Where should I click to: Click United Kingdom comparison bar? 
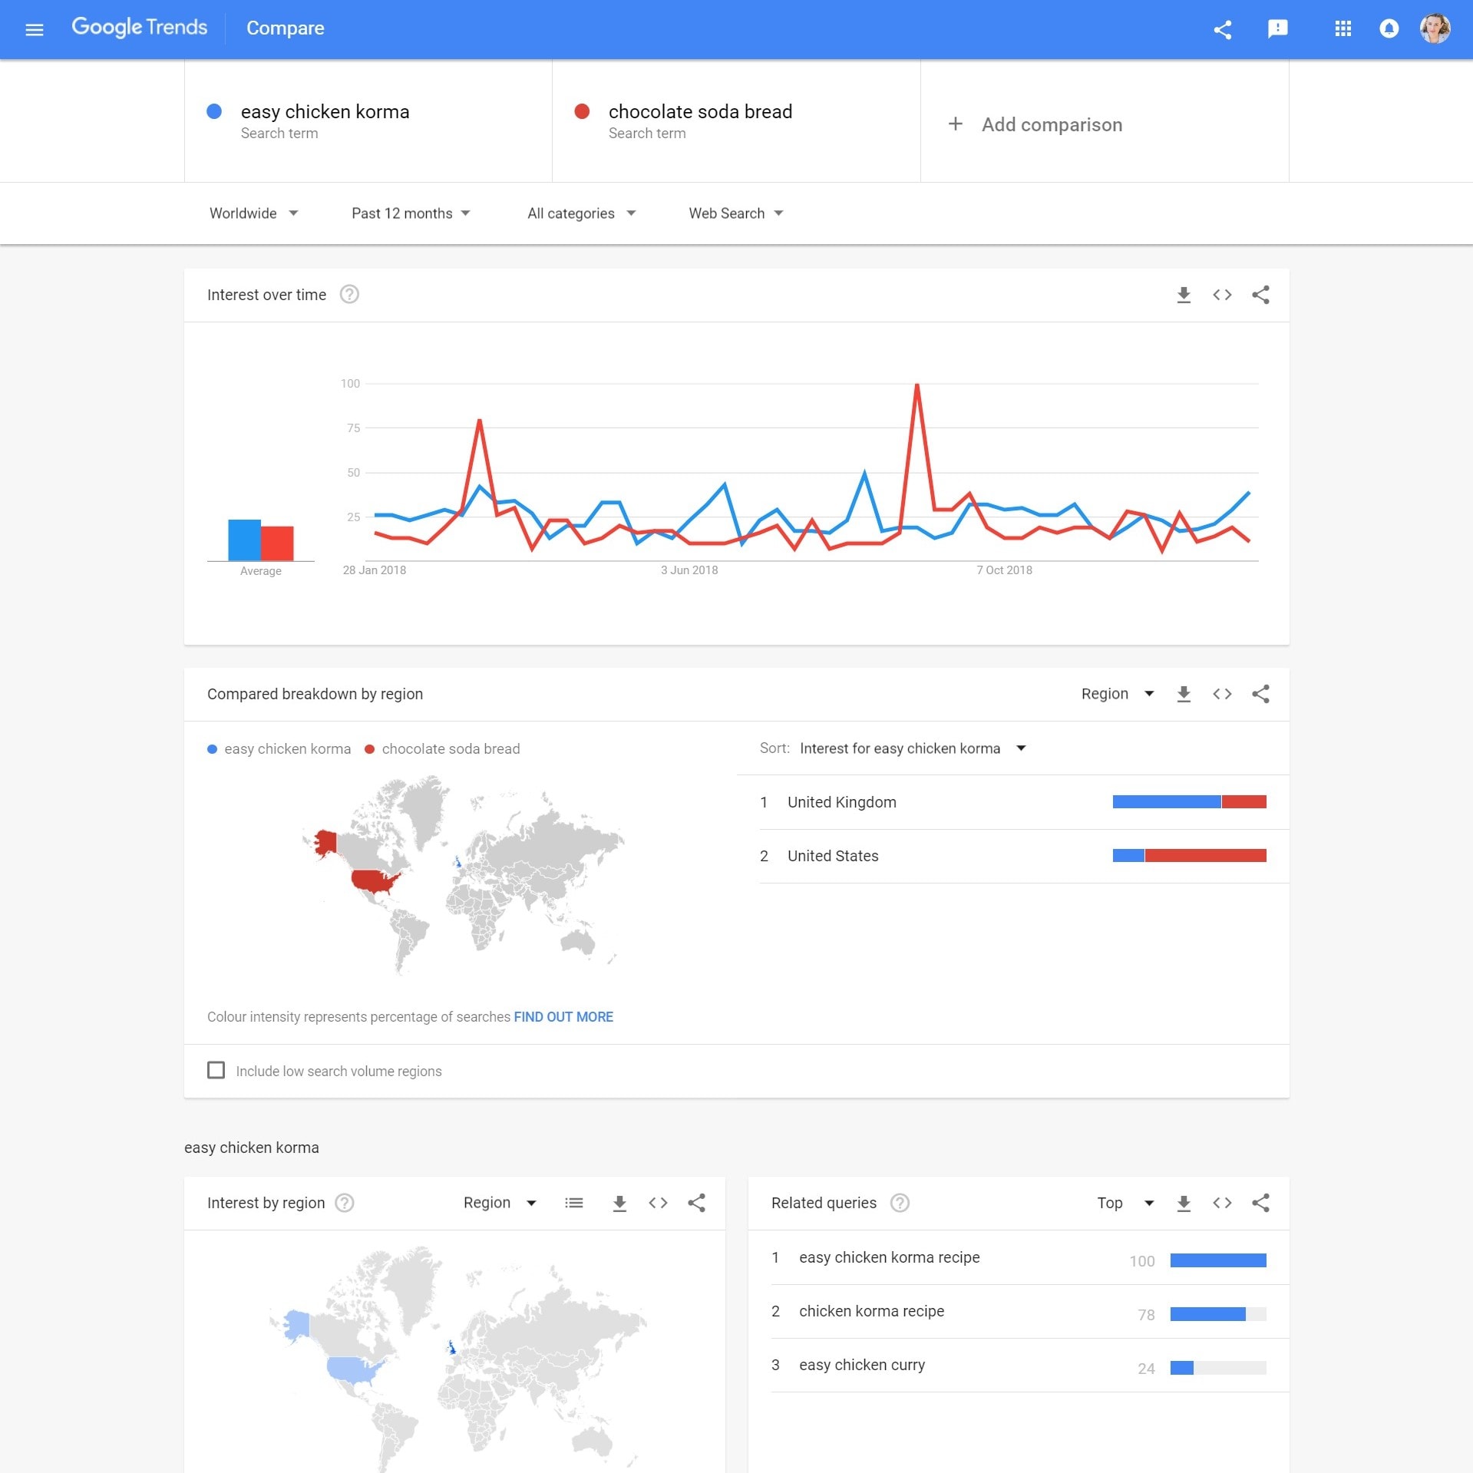pos(1189,802)
